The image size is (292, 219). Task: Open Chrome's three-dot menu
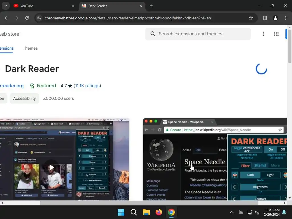pos(286,18)
